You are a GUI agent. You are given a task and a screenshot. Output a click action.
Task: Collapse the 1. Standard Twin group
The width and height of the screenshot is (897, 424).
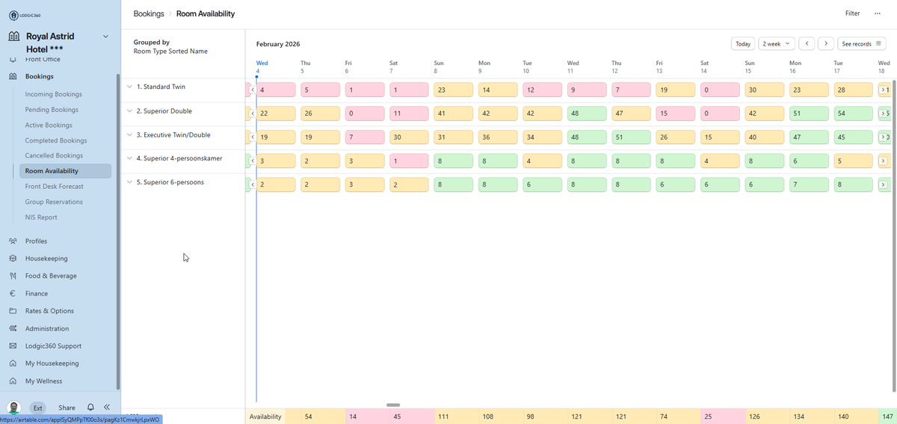(x=130, y=87)
